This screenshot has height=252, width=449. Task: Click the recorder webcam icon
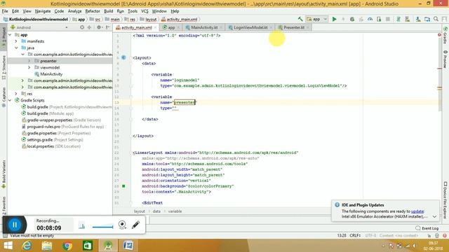(122, 225)
